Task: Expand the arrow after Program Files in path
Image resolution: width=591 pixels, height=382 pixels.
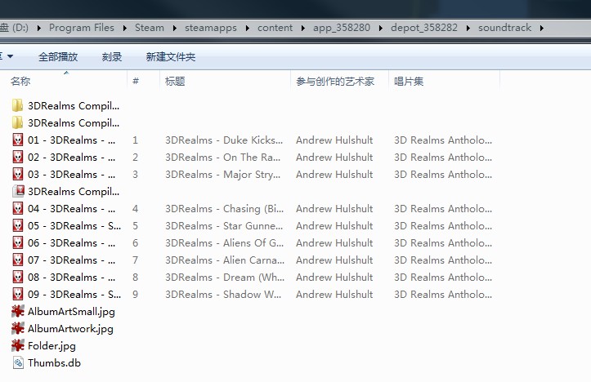Action: click(x=124, y=28)
